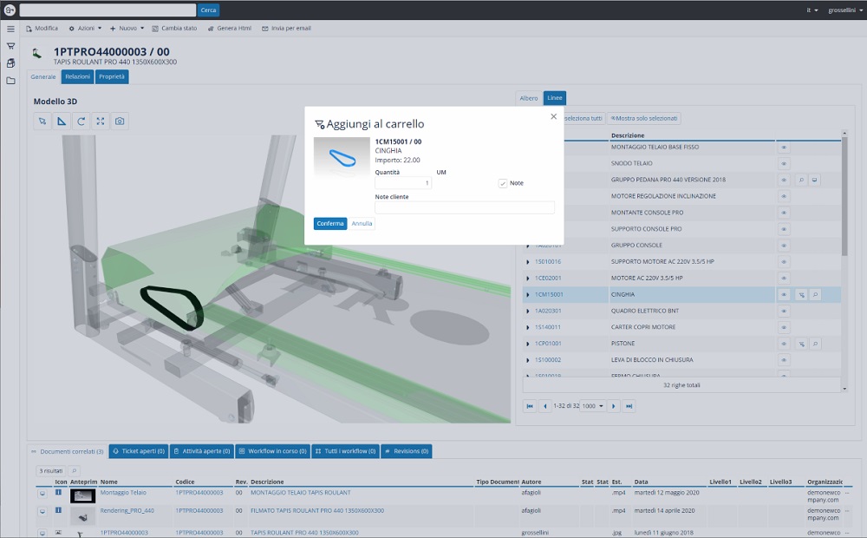
Task: Select the pointer tool in 3D viewer
Action: [x=42, y=121]
